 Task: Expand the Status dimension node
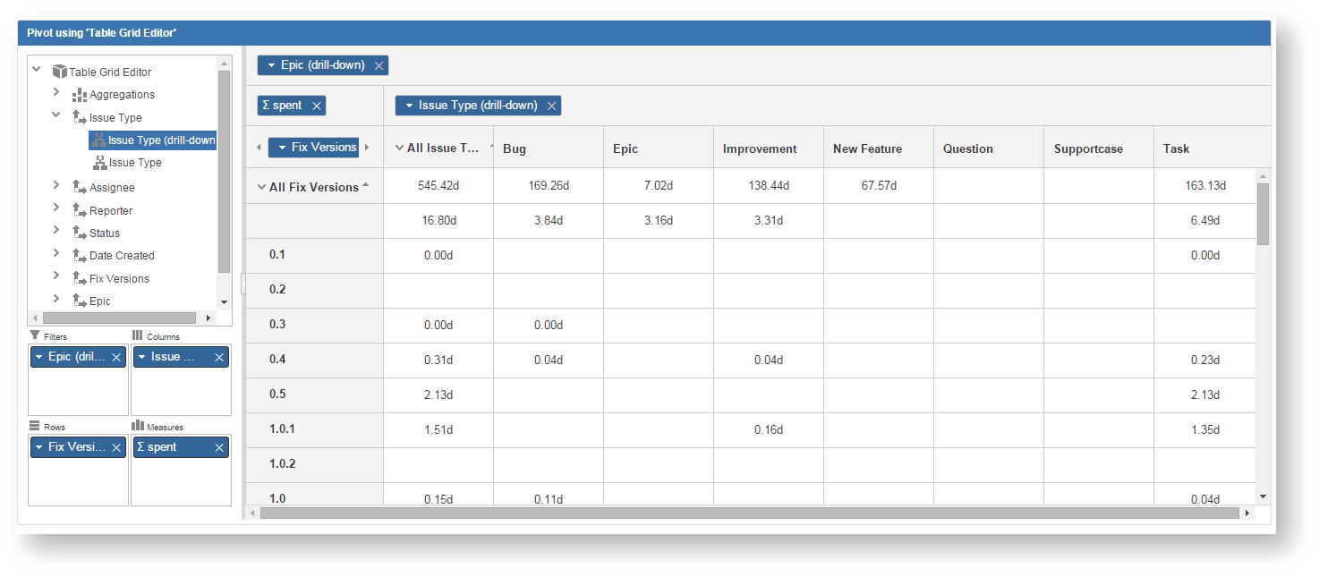point(56,231)
